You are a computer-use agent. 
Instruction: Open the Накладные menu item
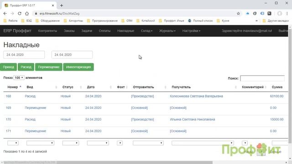(x=126, y=31)
